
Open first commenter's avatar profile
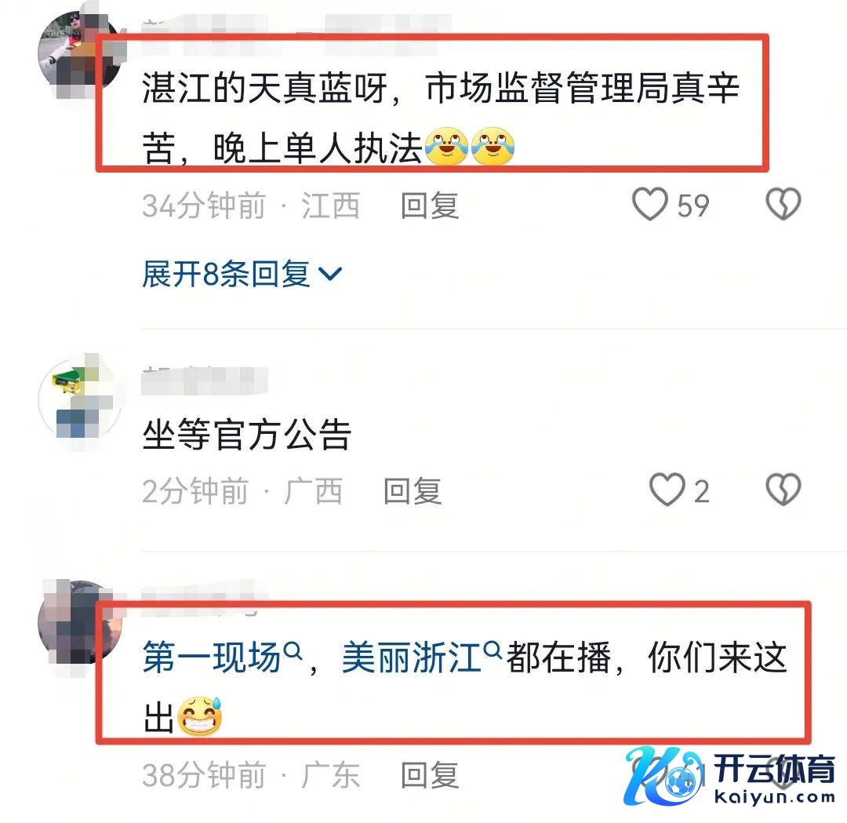tap(80, 53)
